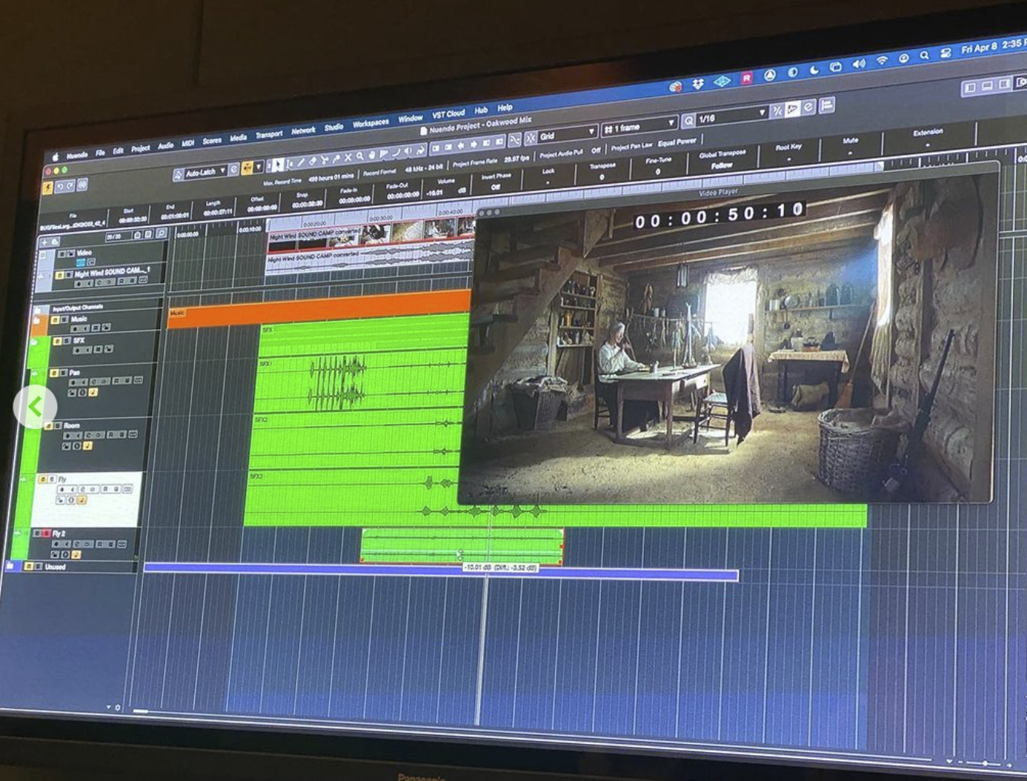Click the Fade-In time field

coord(354,199)
